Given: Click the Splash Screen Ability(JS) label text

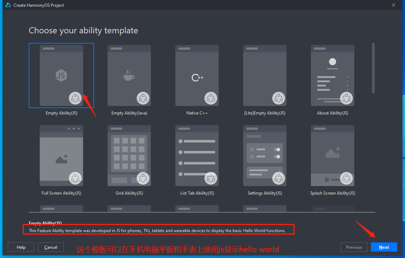Looking at the screenshot, I should 333,193.
